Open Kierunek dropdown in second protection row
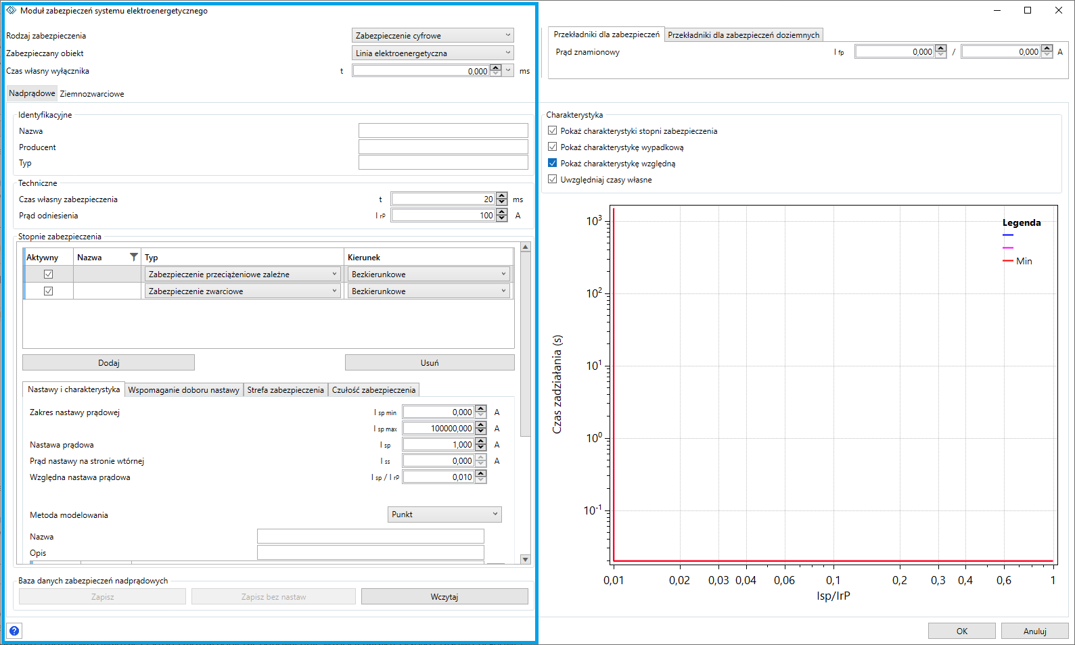The width and height of the screenshot is (1075, 645). (429, 291)
